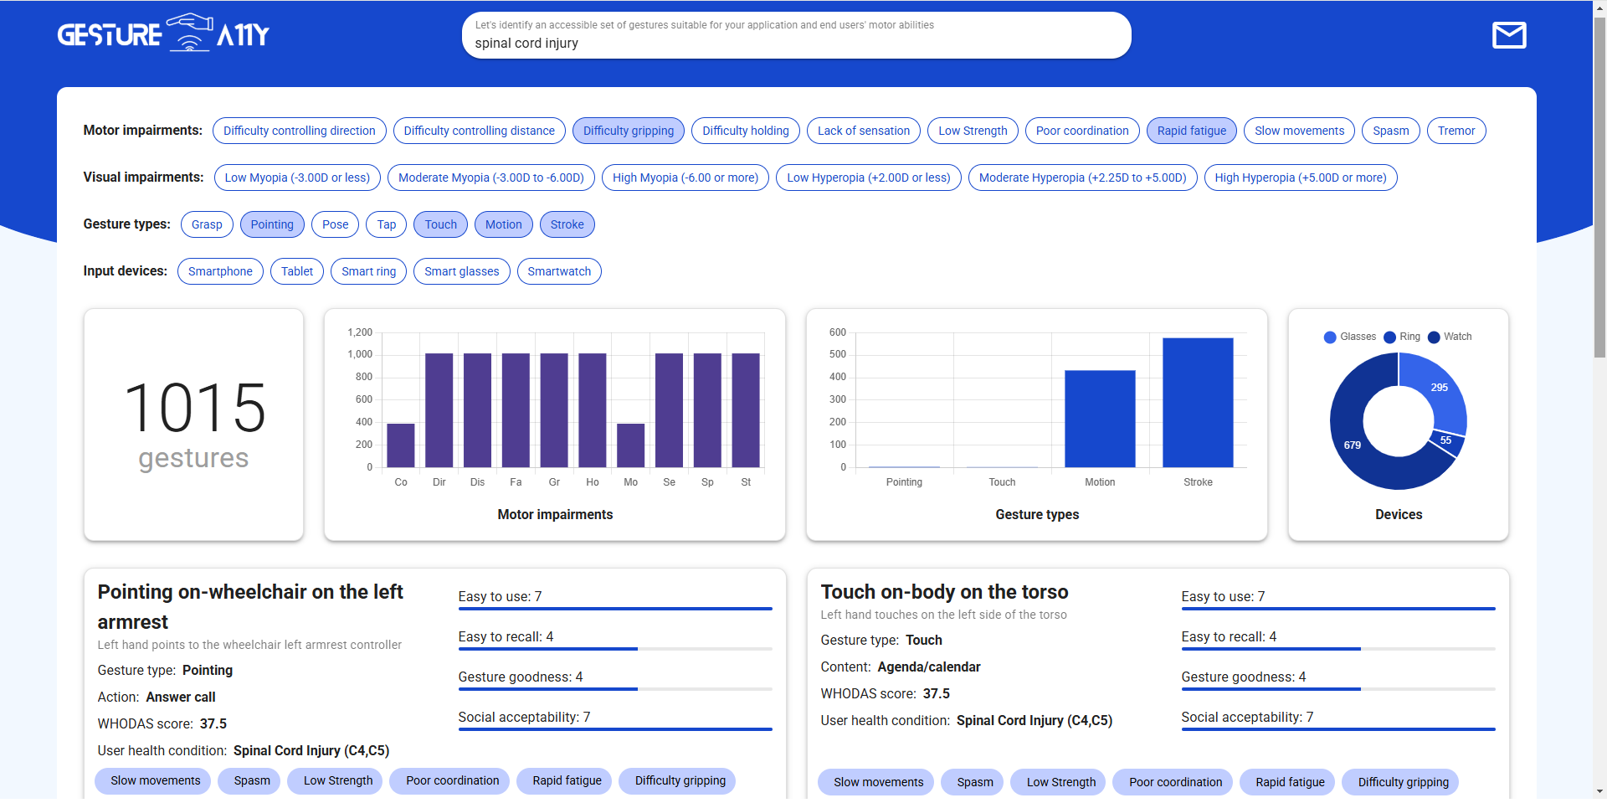Click the Glasses legend dot in Devices chart
This screenshot has width=1607, height=803.
click(x=1330, y=337)
